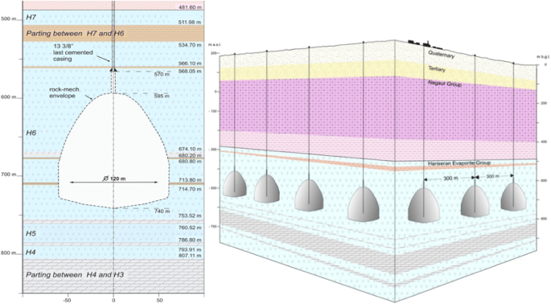Select the Quaternary layer label
The width and height of the screenshot is (551, 304).
pos(441,54)
